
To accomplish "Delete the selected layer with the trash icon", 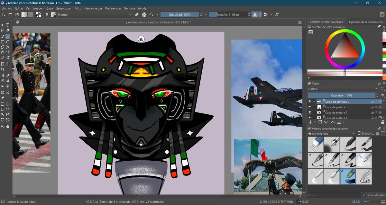I will (383, 122).
